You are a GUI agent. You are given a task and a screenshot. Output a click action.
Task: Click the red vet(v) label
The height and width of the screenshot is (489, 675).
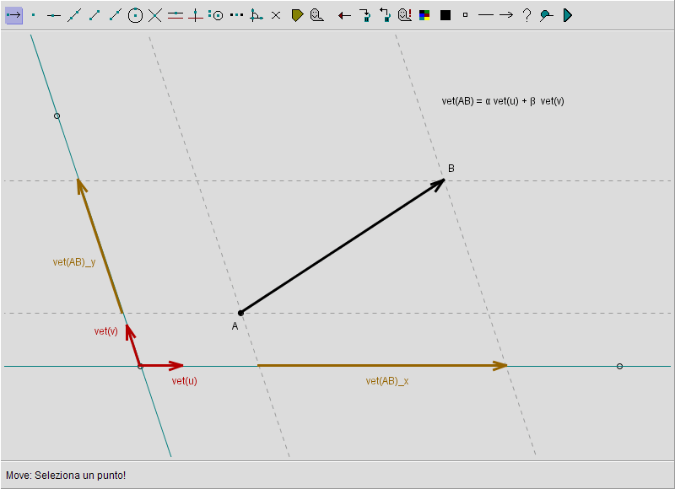pos(106,330)
